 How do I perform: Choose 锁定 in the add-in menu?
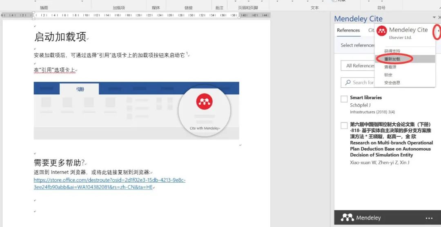click(x=388, y=75)
